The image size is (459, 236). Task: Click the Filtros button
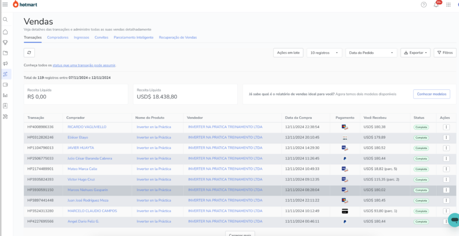[x=445, y=53]
